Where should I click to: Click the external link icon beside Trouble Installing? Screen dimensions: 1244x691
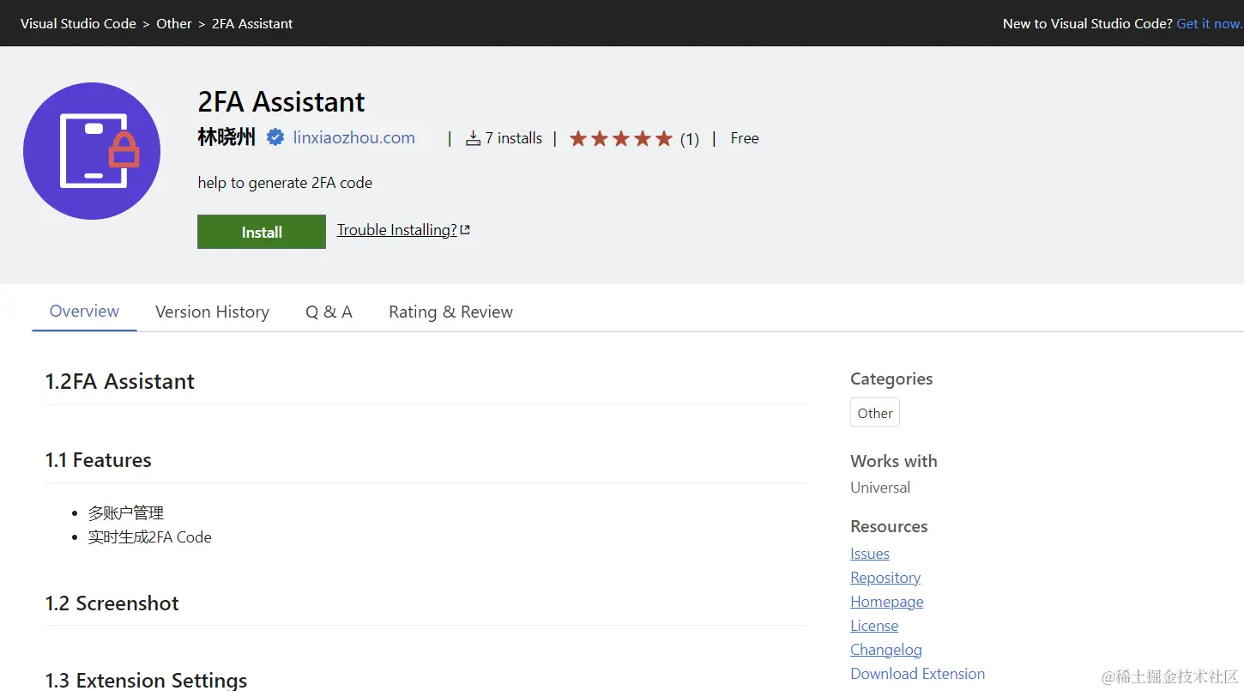coord(465,230)
